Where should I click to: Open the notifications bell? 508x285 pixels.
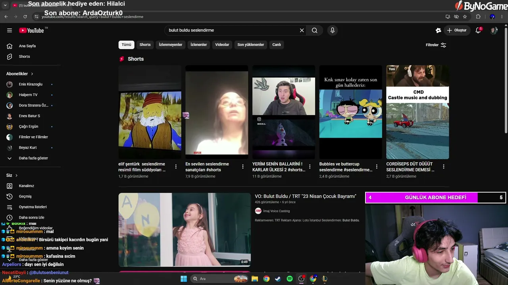[x=478, y=30]
